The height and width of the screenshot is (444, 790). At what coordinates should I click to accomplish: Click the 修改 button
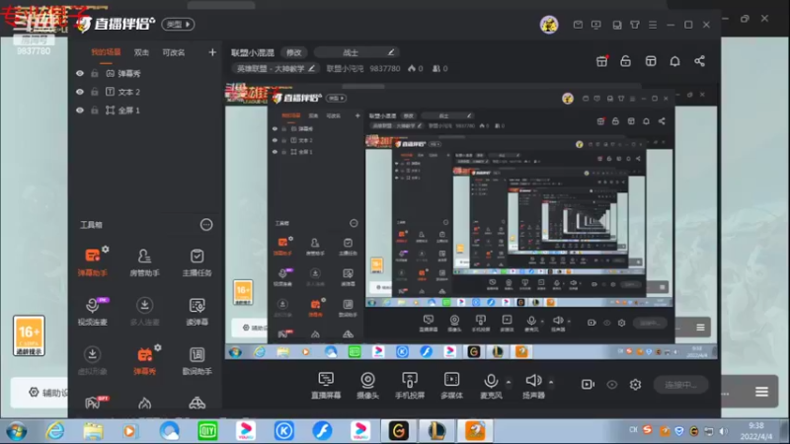click(x=293, y=52)
